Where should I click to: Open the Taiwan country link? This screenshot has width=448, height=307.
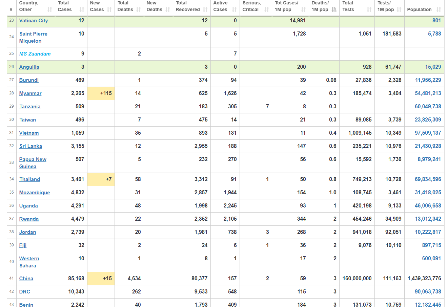click(x=27, y=120)
